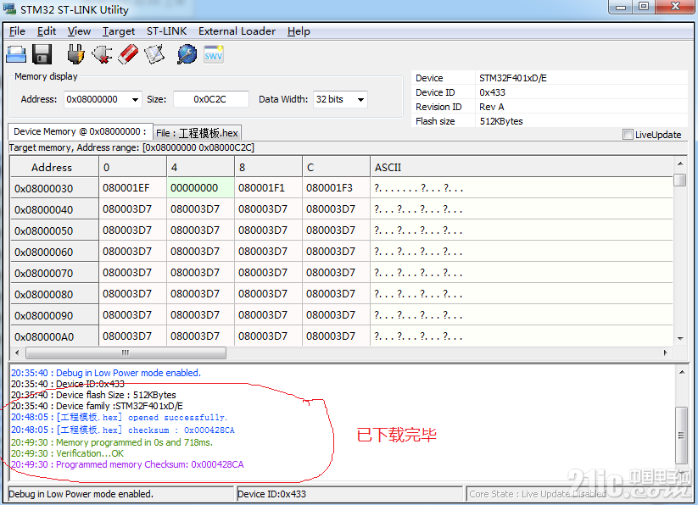The height and width of the screenshot is (505, 698).
Task: Open the View menu
Action: pyautogui.click(x=79, y=31)
